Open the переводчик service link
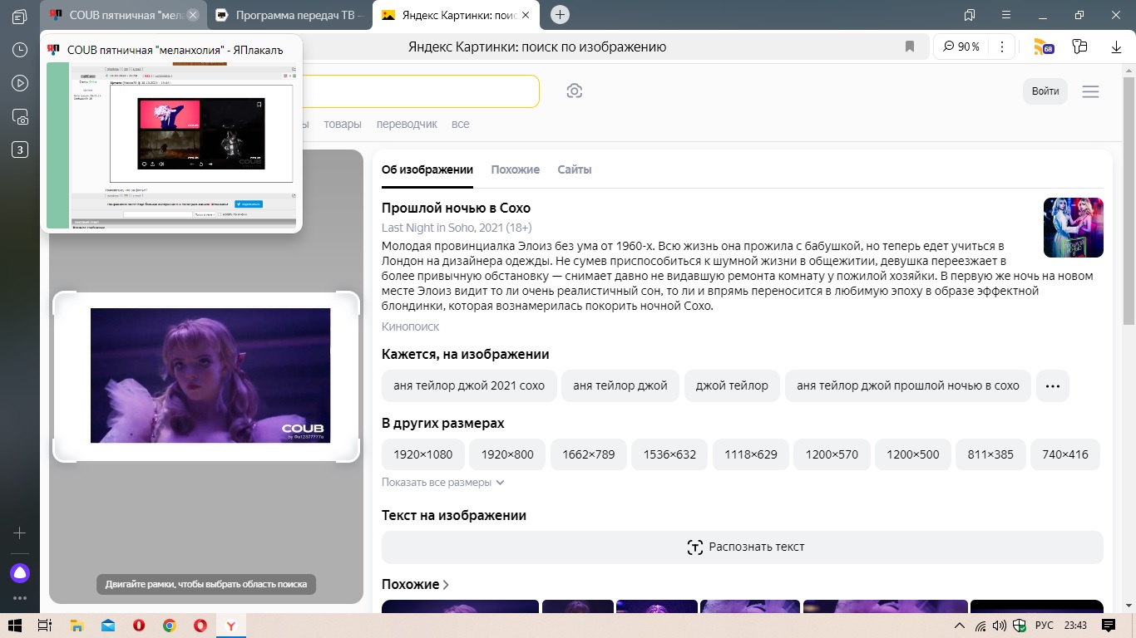The width and height of the screenshot is (1136, 638). [x=407, y=124]
